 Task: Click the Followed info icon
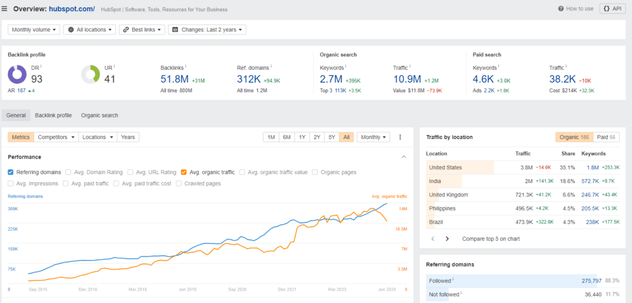tap(453, 279)
